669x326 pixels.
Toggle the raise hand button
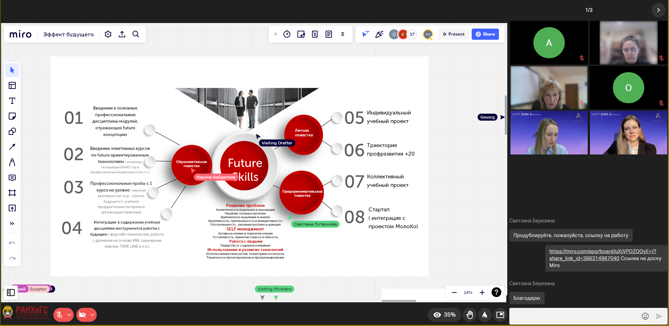[470, 315]
